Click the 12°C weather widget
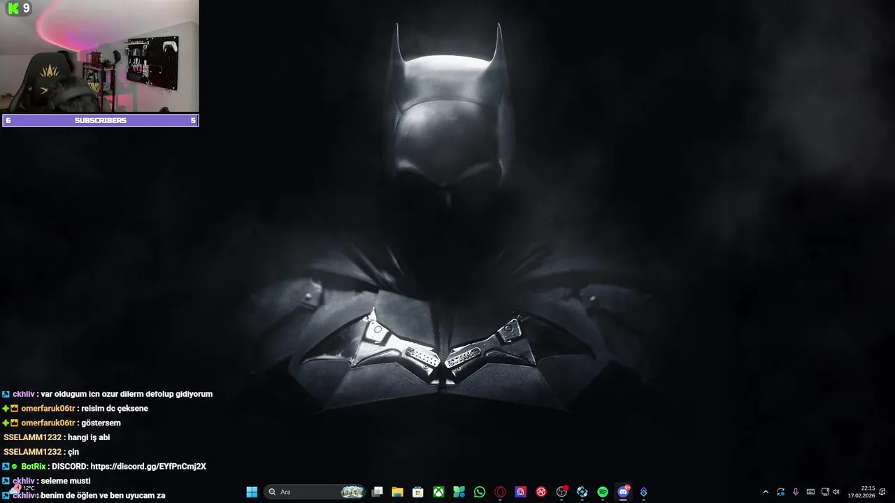Image resolution: width=895 pixels, height=503 pixels. coord(21,489)
